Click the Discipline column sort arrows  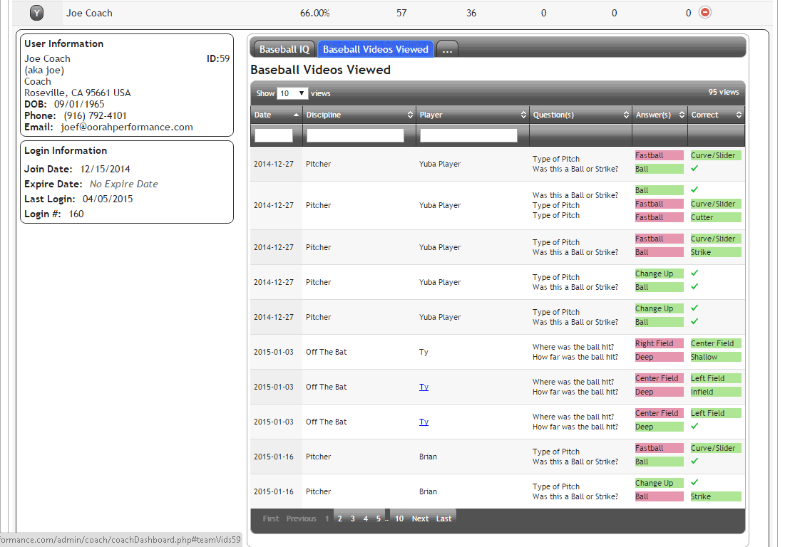pyautogui.click(x=410, y=115)
